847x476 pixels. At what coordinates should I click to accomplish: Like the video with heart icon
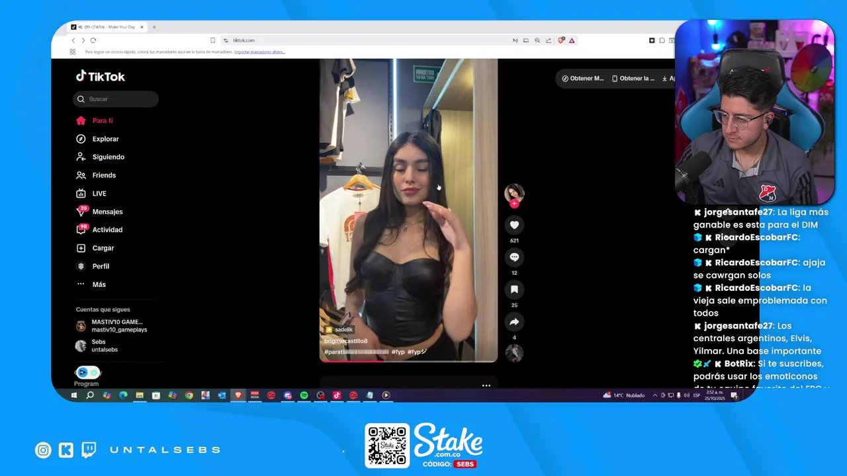[514, 225]
